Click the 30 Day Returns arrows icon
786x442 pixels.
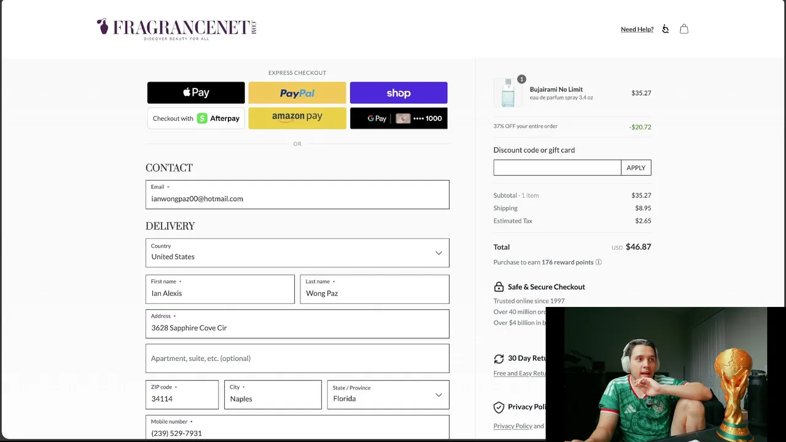[499, 359]
